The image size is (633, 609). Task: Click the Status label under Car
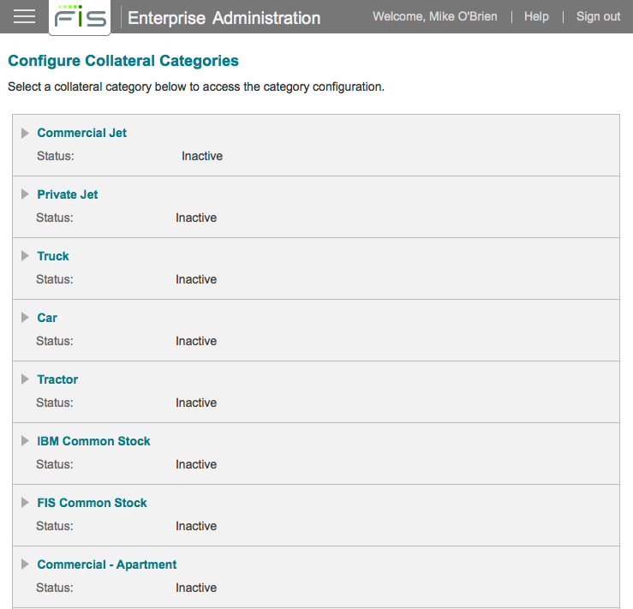55,342
